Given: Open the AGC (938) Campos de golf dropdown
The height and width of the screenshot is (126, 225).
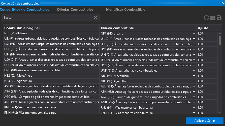Looking at the screenshot, I should pos(194,97).
